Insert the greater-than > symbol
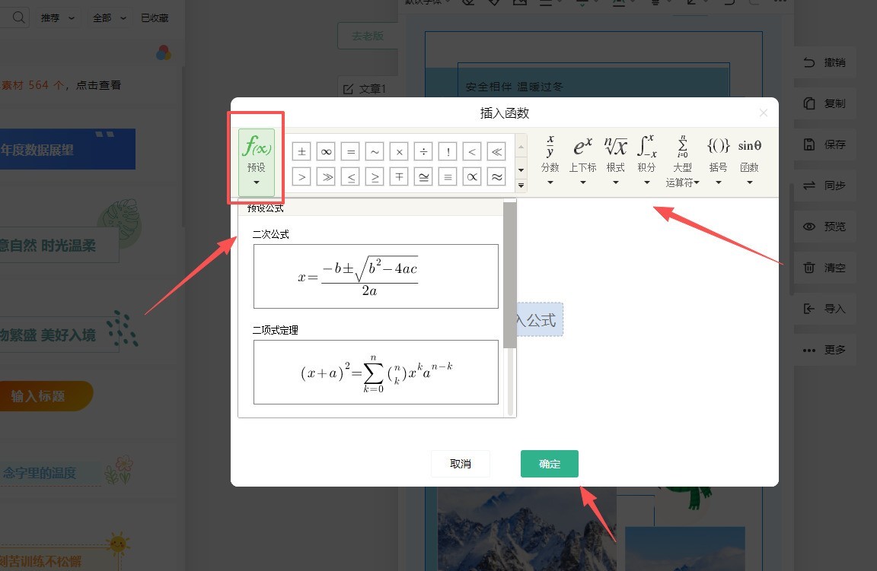 (x=301, y=177)
